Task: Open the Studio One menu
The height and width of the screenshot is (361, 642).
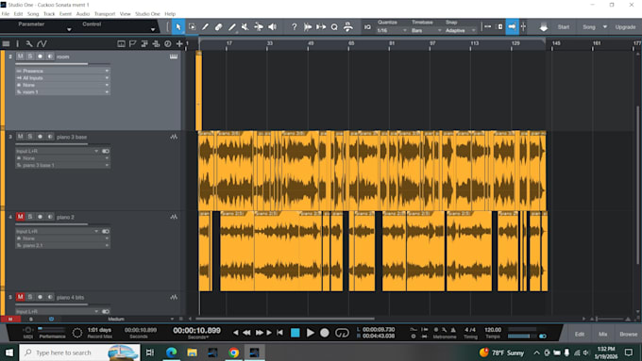Action: 147,14
